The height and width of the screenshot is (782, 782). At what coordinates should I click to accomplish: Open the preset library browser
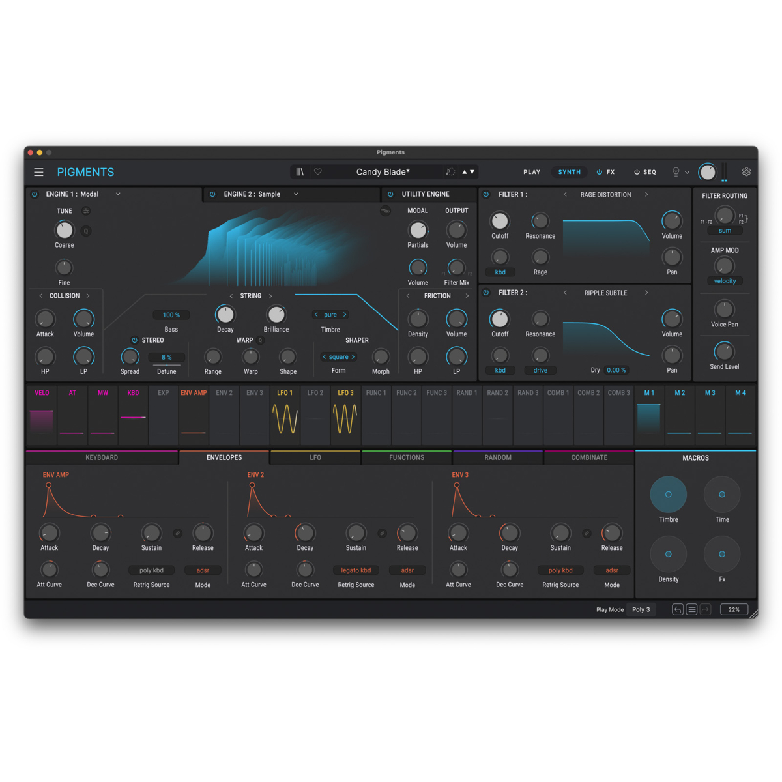point(300,171)
